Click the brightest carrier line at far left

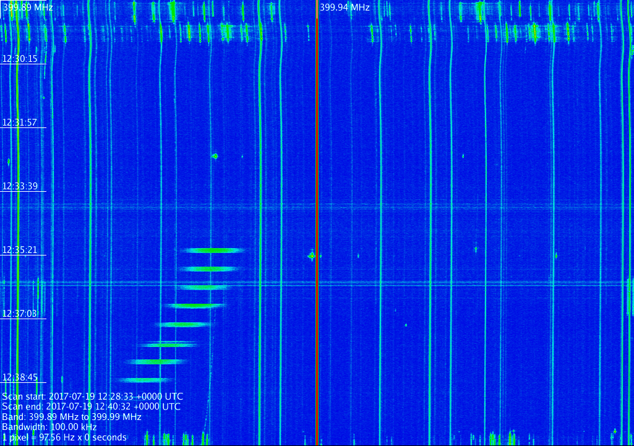17,186
